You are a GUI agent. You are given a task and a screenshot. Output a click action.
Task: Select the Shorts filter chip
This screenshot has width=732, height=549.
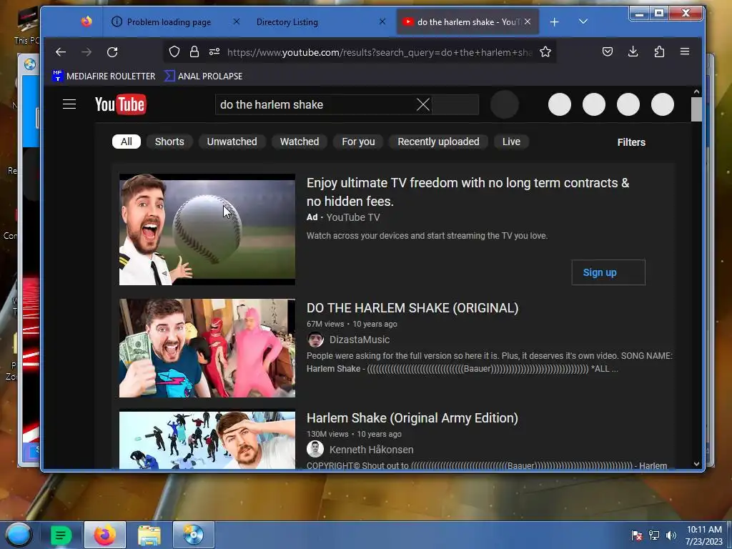[x=169, y=142]
